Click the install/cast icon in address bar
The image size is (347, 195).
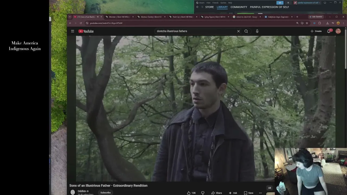click(x=302, y=23)
